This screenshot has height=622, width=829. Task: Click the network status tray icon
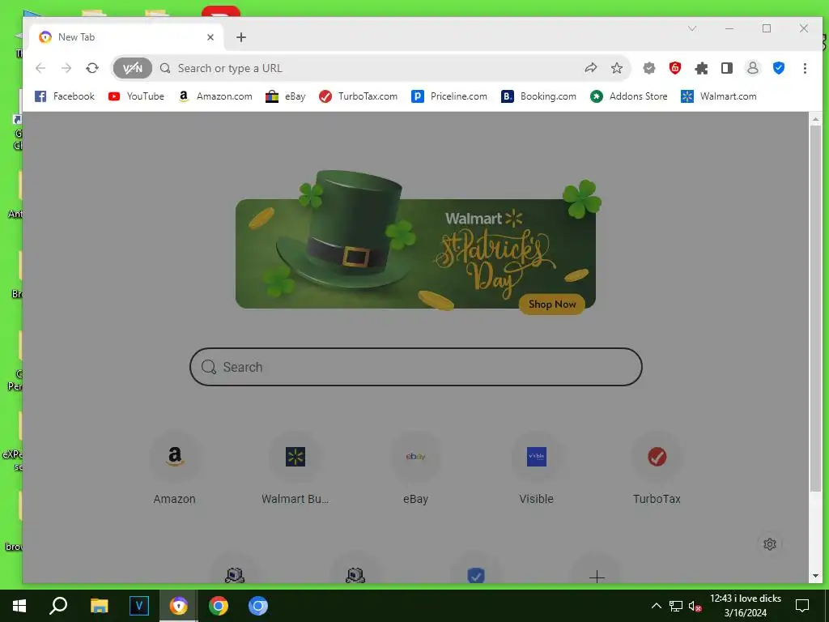click(x=676, y=606)
